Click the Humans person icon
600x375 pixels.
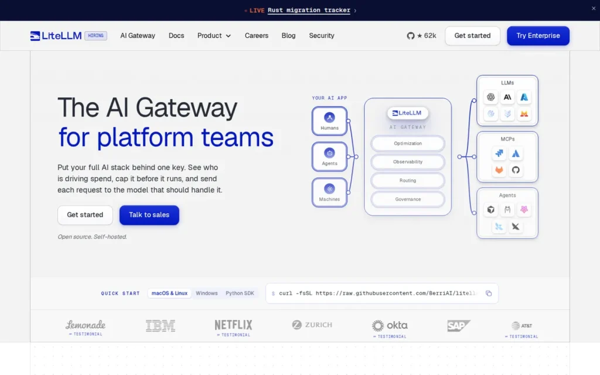(329, 117)
